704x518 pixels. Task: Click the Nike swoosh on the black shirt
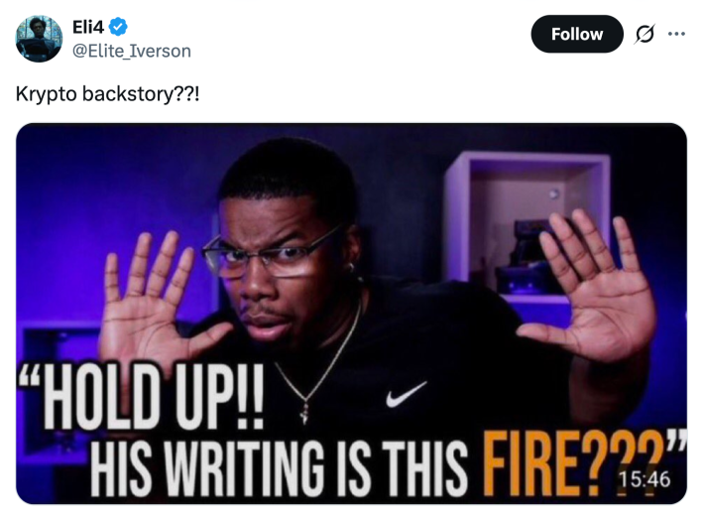pos(406,394)
